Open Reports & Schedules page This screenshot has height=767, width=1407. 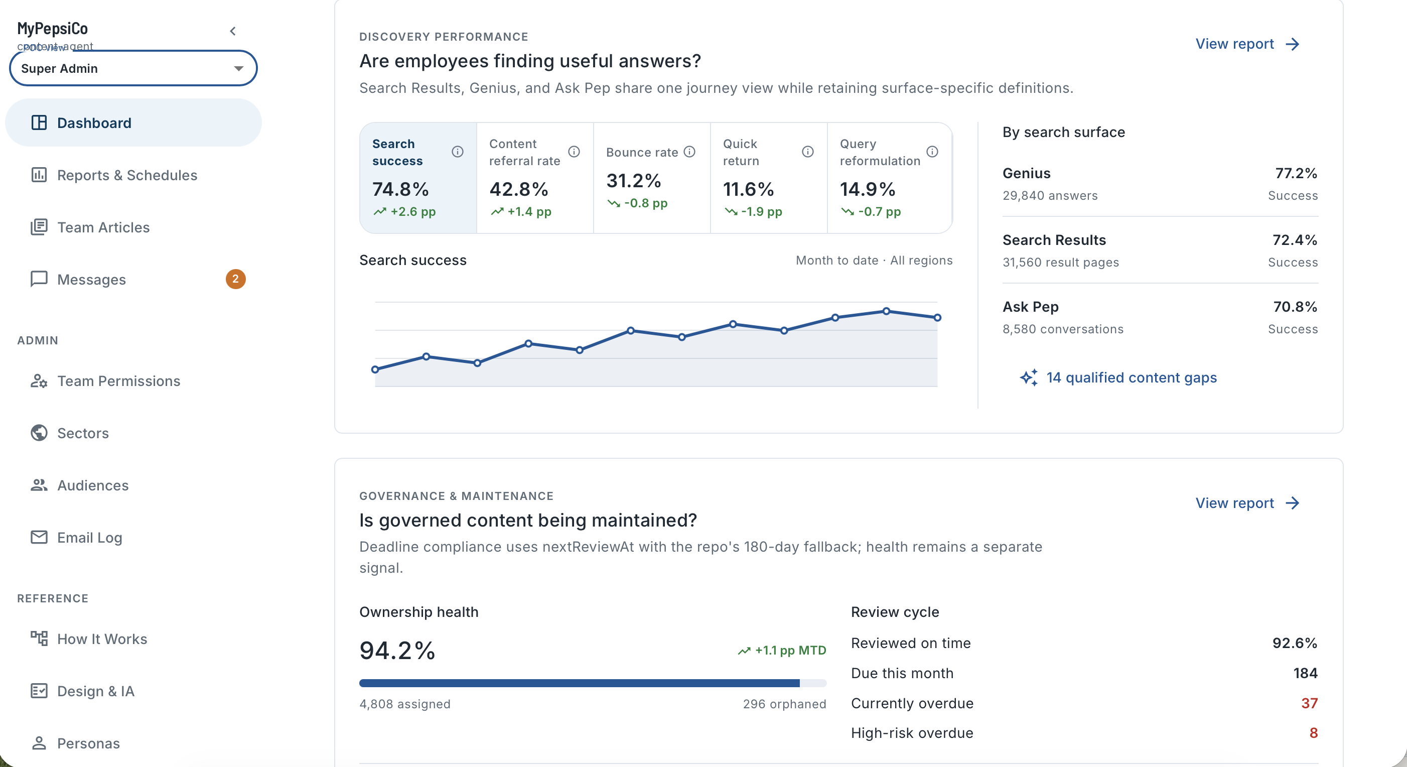[x=133, y=175]
